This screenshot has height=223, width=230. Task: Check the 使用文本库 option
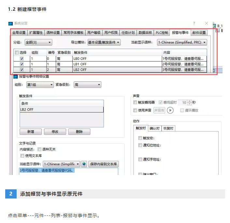point(22,156)
